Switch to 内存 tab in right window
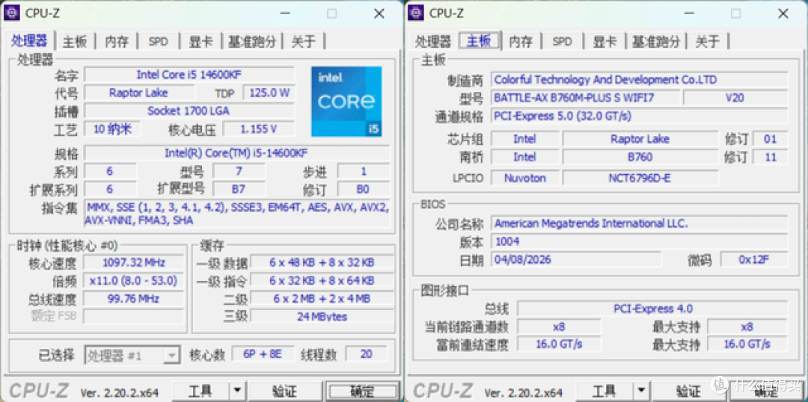The image size is (808, 402). click(521, 42)
